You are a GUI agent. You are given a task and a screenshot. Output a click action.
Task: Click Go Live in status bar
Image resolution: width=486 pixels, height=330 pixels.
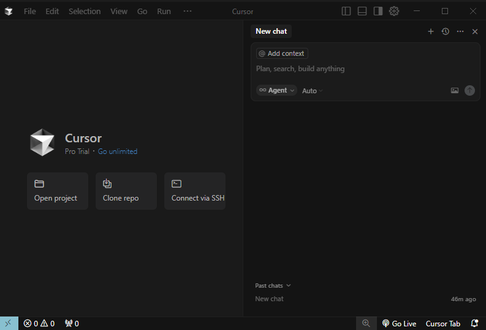(x=399, y=323)
